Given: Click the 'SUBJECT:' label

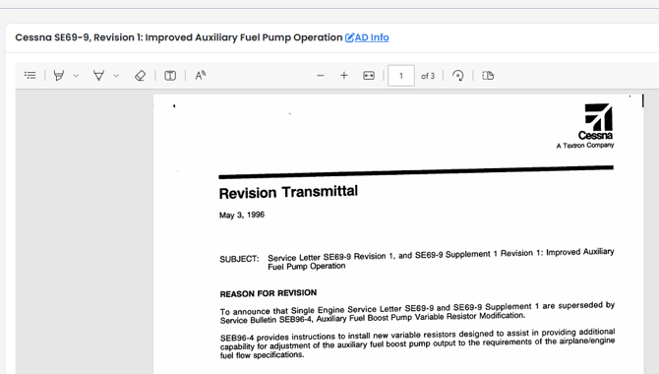Looking at the screenshot, I should tap(239, 259).
